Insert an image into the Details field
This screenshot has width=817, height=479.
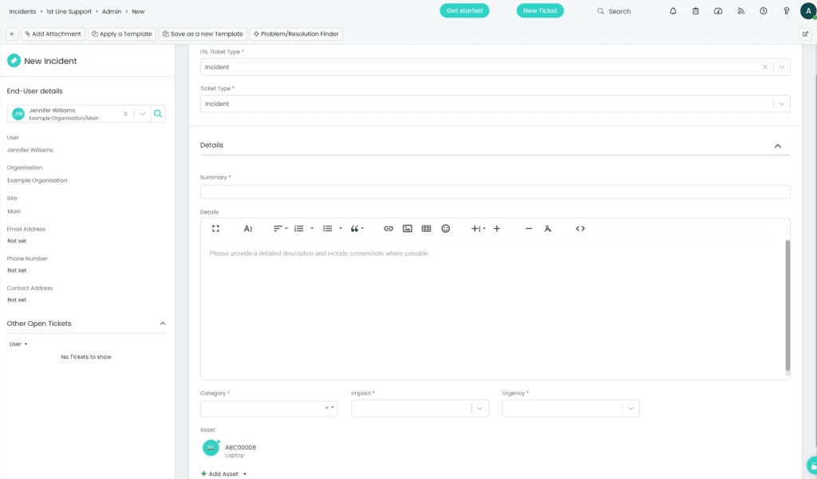(x=407, y=229)
